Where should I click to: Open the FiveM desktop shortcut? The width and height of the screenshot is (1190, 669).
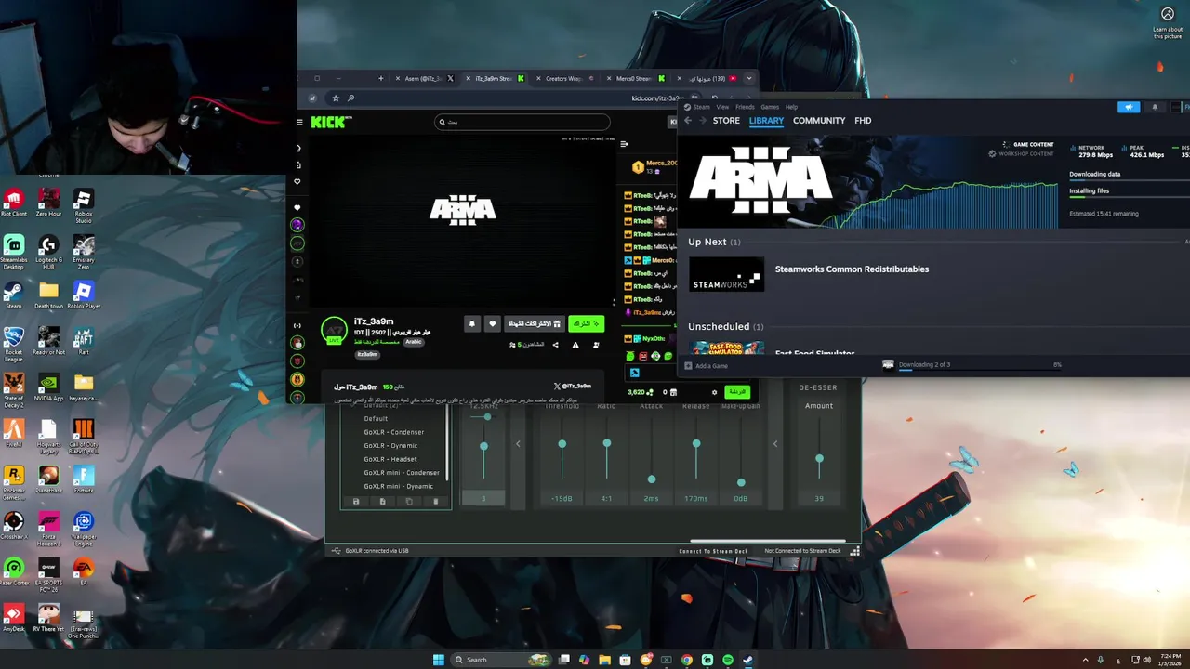click(x=13, y=433)
